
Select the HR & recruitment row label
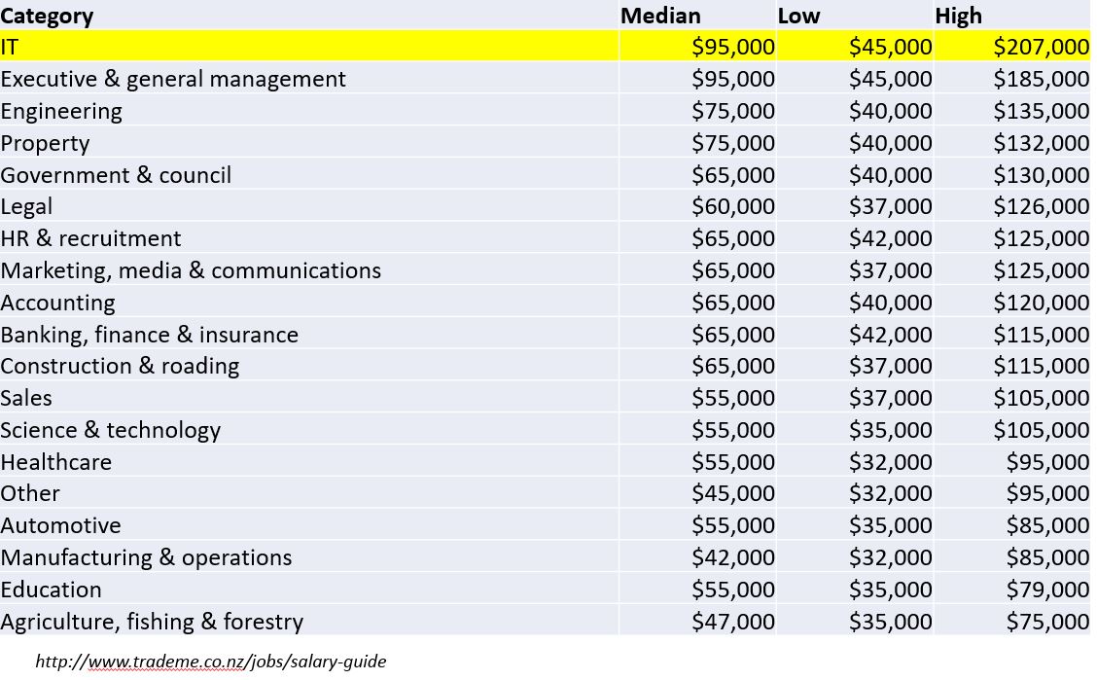pyautogui.click(x=90, y=238)
